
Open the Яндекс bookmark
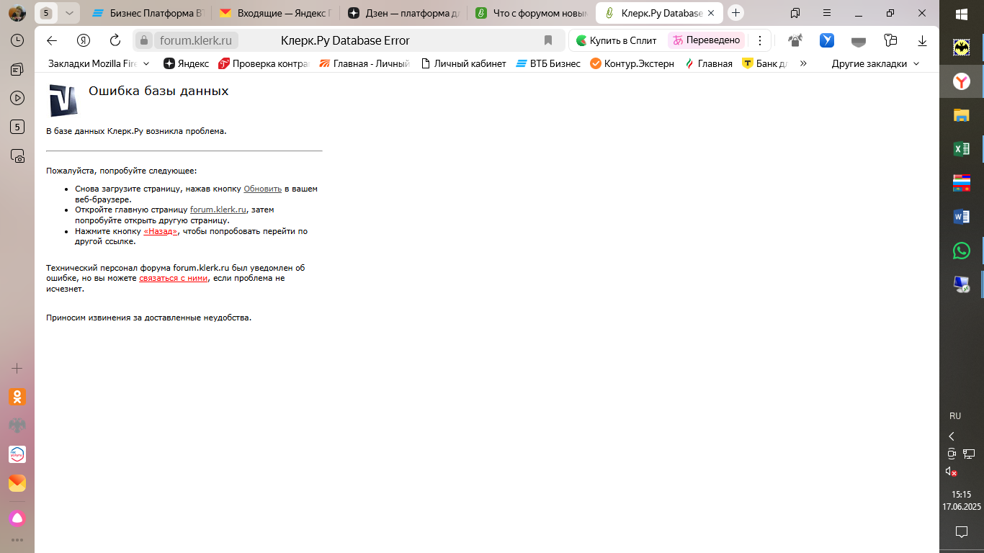coord(186,63)
